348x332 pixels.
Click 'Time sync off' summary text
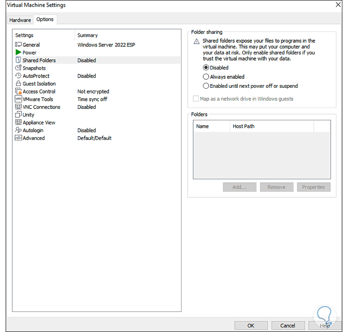coord(92,99)
